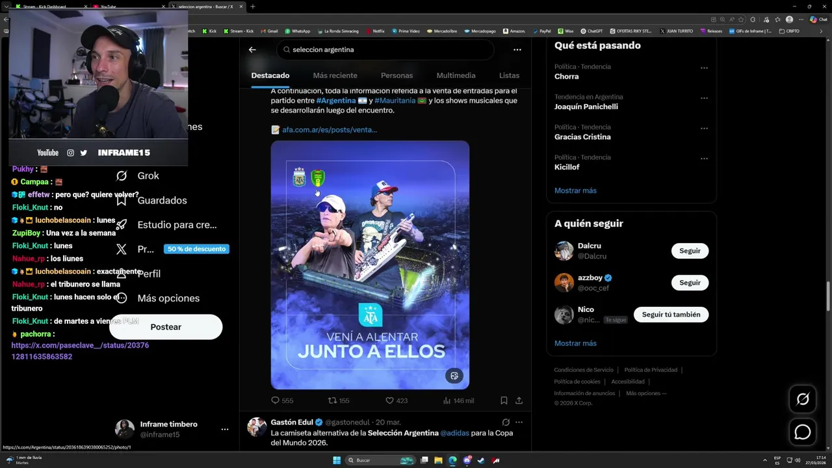Click Seguir tú también for Nico

(x=671, y=315)
